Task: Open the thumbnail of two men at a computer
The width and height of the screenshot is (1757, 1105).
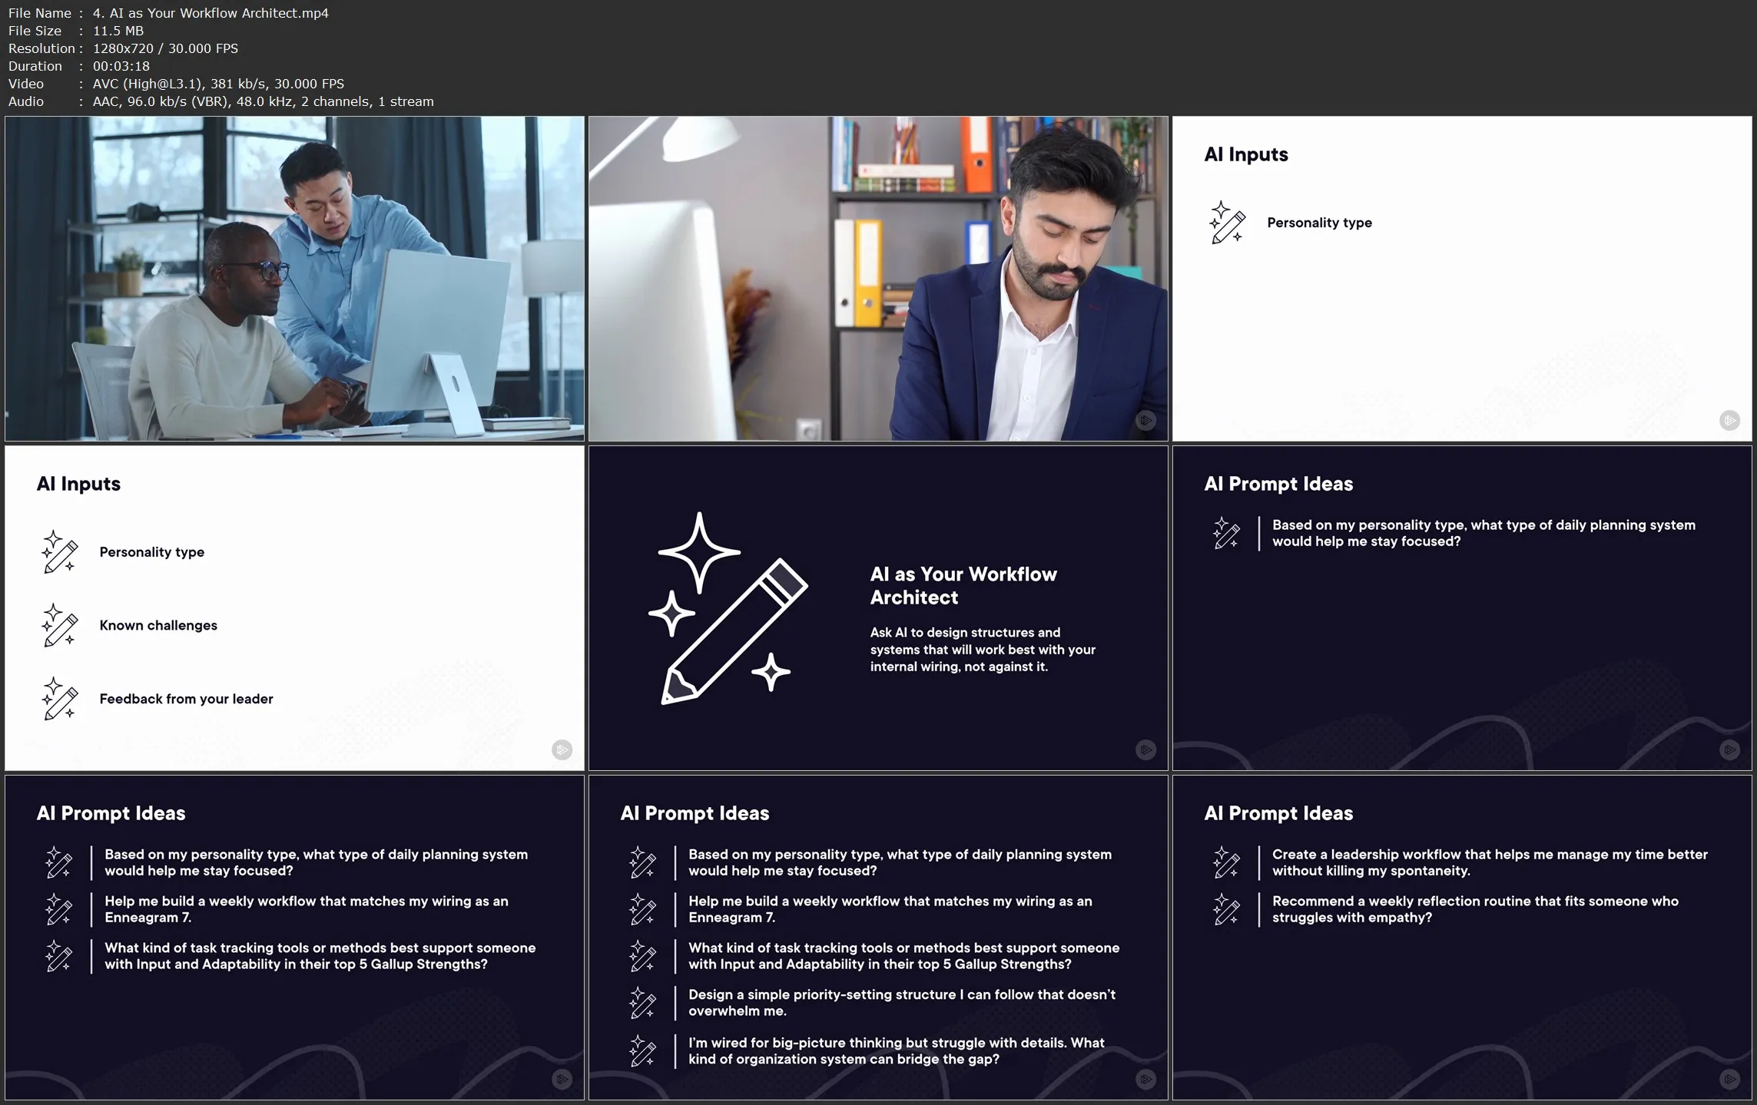Action: click(294, 278)
